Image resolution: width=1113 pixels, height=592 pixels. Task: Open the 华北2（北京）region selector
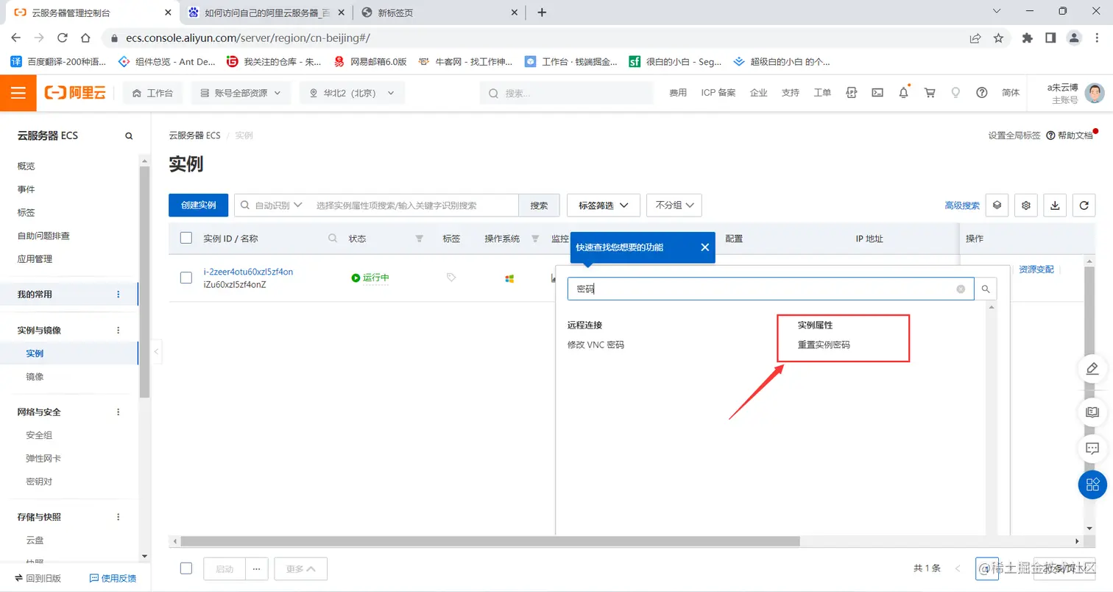tap(352, 93)
